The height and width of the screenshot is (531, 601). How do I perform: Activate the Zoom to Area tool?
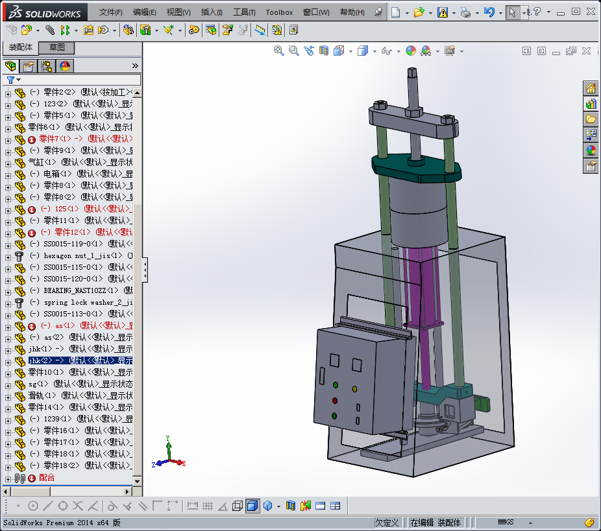(x=293, y=51)
